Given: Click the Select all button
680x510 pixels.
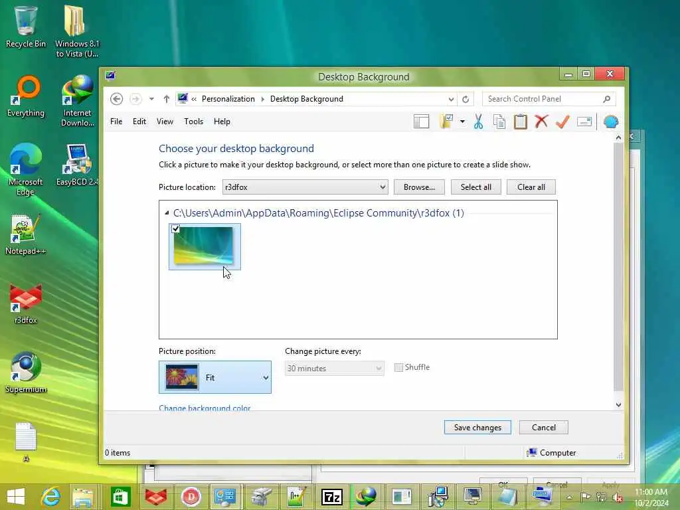Looking at the screenshot, I should pos(475,187).
